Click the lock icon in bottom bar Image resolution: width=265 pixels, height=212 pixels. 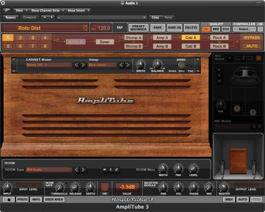[9, 200]
